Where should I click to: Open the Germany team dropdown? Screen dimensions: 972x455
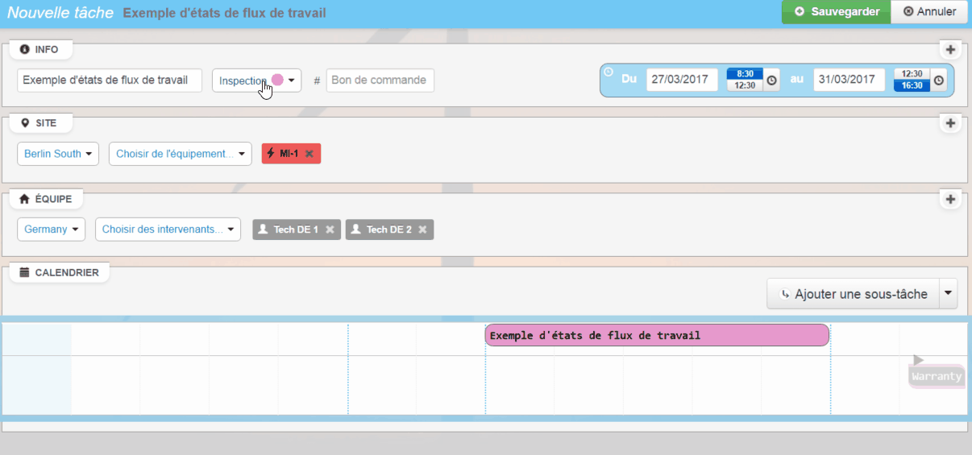[51, 230]
